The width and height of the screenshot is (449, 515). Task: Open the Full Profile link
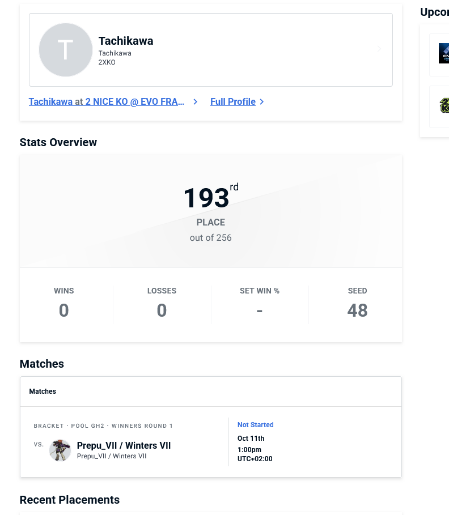point(232,102)
